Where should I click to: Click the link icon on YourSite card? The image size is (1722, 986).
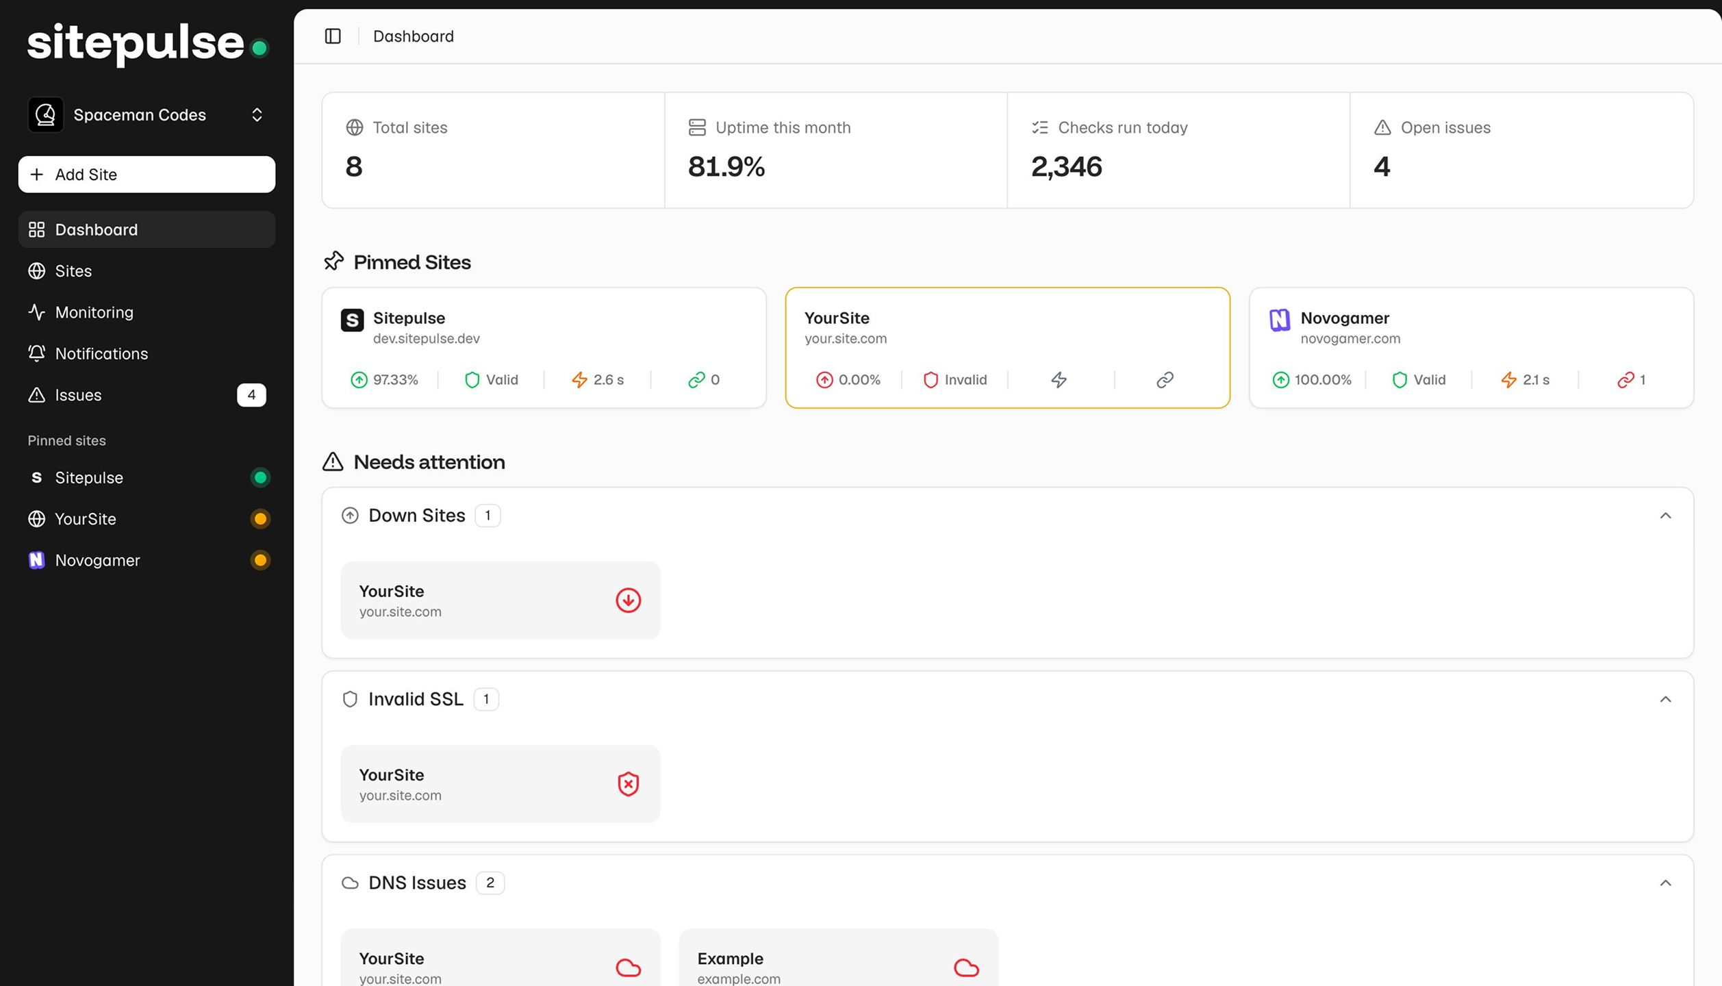pyautogui.click(x=1165, y=380)
